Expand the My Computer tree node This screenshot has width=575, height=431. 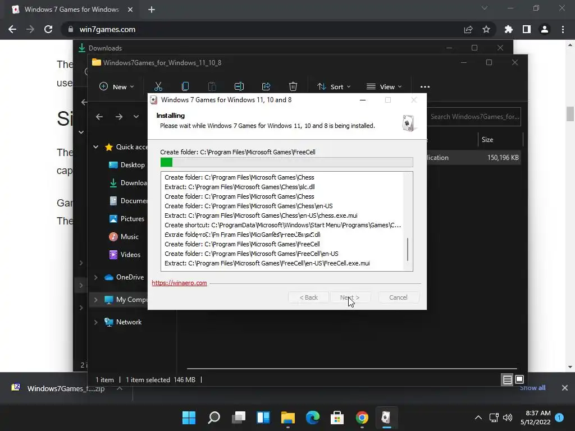pos(95,300)
